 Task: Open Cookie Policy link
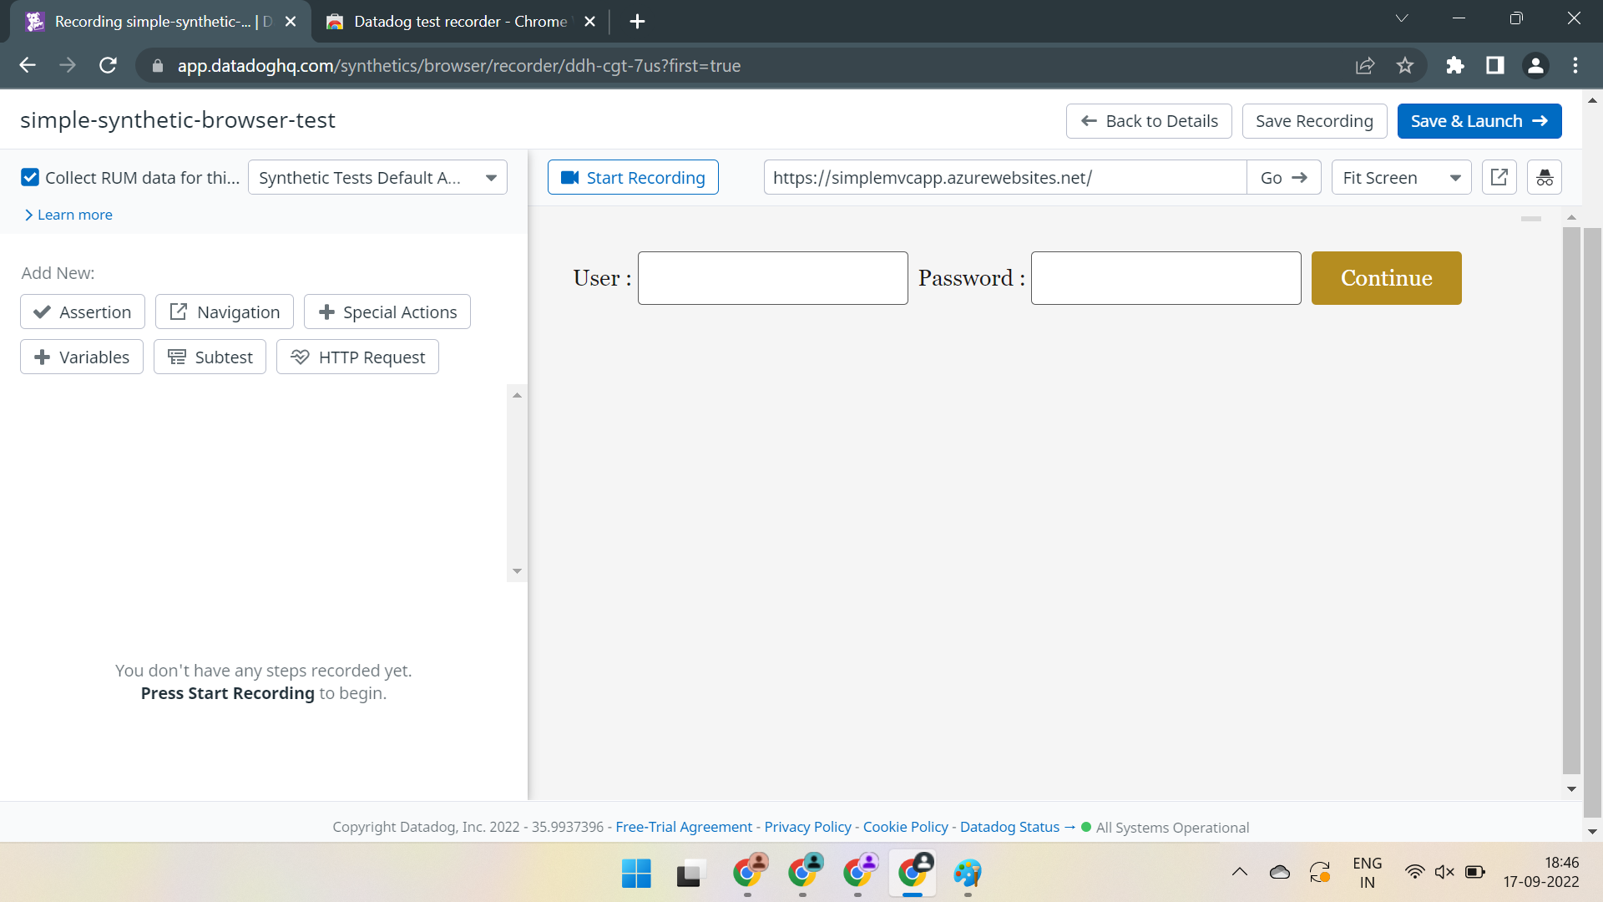pyautogui.click(x=905, y=827)
